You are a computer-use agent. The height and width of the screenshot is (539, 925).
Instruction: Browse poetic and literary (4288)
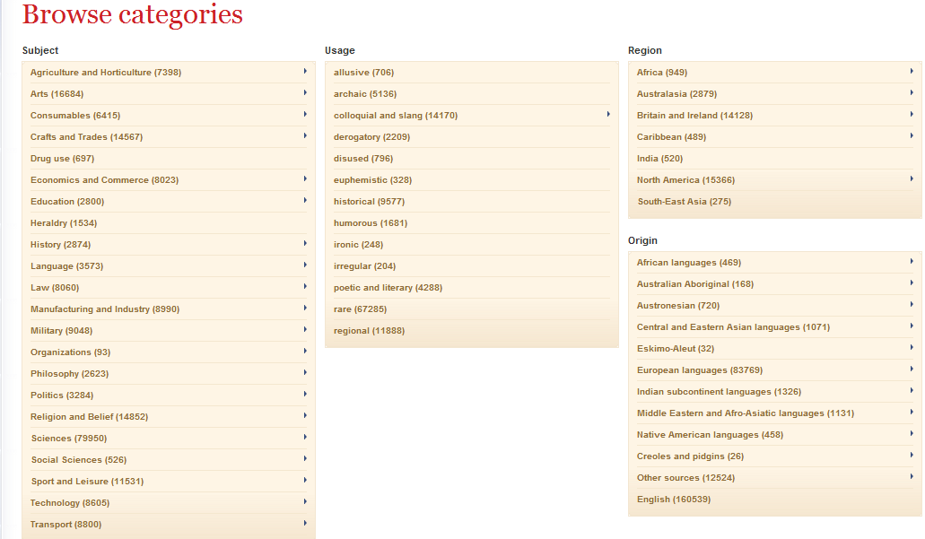388,287
